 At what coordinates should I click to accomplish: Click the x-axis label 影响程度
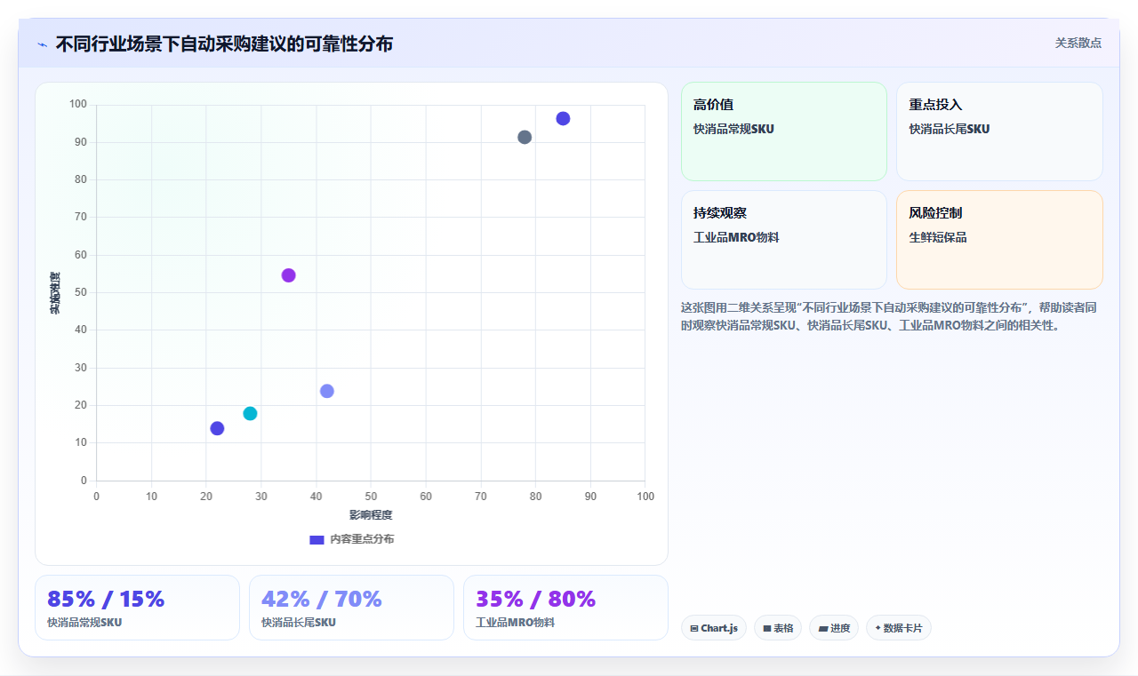371,515
